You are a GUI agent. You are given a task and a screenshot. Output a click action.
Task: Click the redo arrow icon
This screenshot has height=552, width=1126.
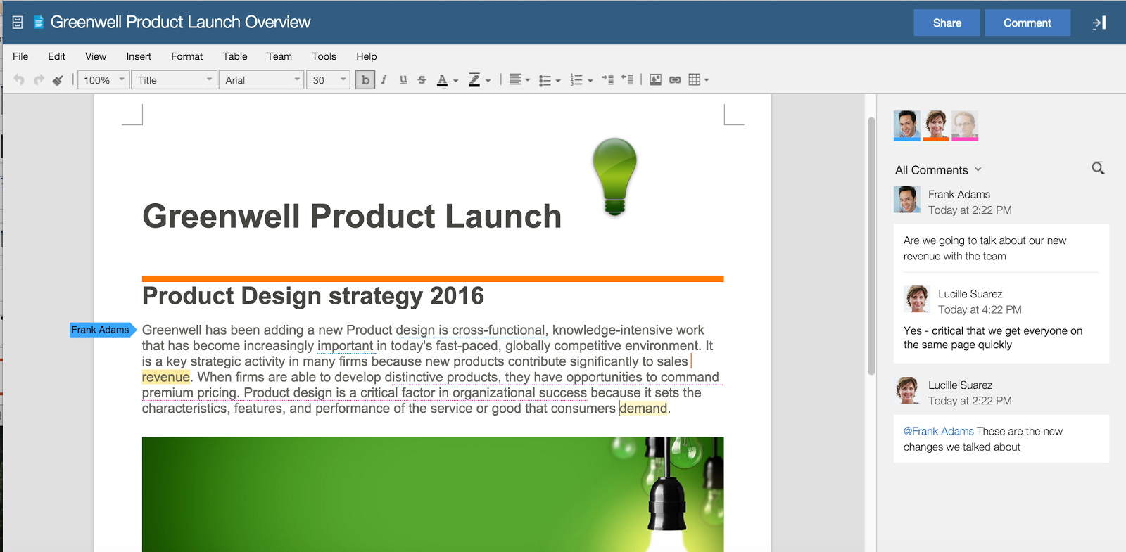pos(39,79)
